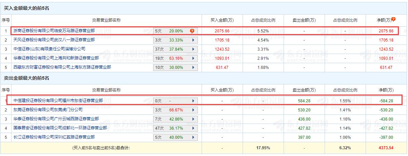Open 国泰君安证券股份有限公司成都北一环路证券营业部 link
This screenshot has height=156, width=408.
[x=60, y=128]
